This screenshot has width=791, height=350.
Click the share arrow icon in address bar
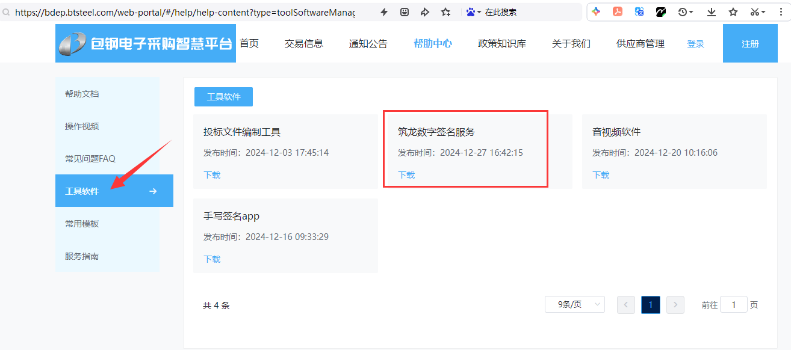click(425, 12)
